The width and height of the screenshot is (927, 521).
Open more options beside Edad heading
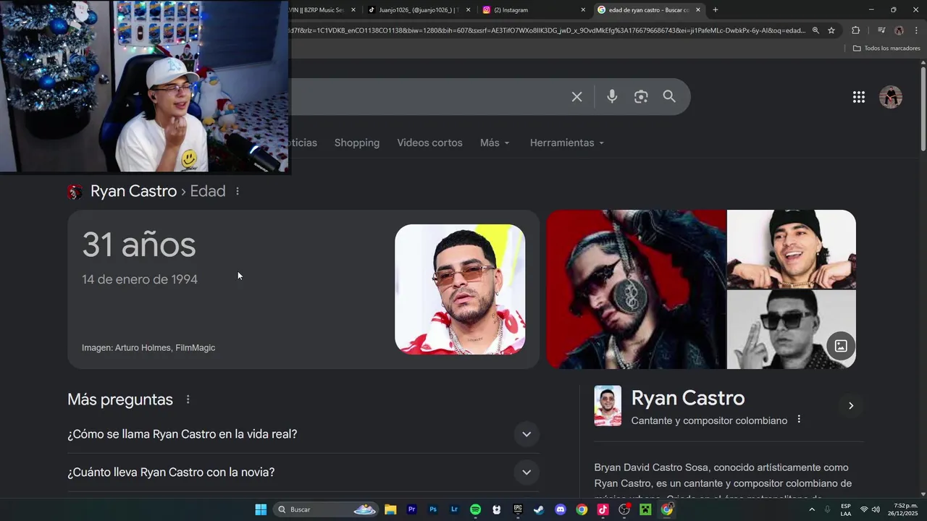(x=238, y=191)
